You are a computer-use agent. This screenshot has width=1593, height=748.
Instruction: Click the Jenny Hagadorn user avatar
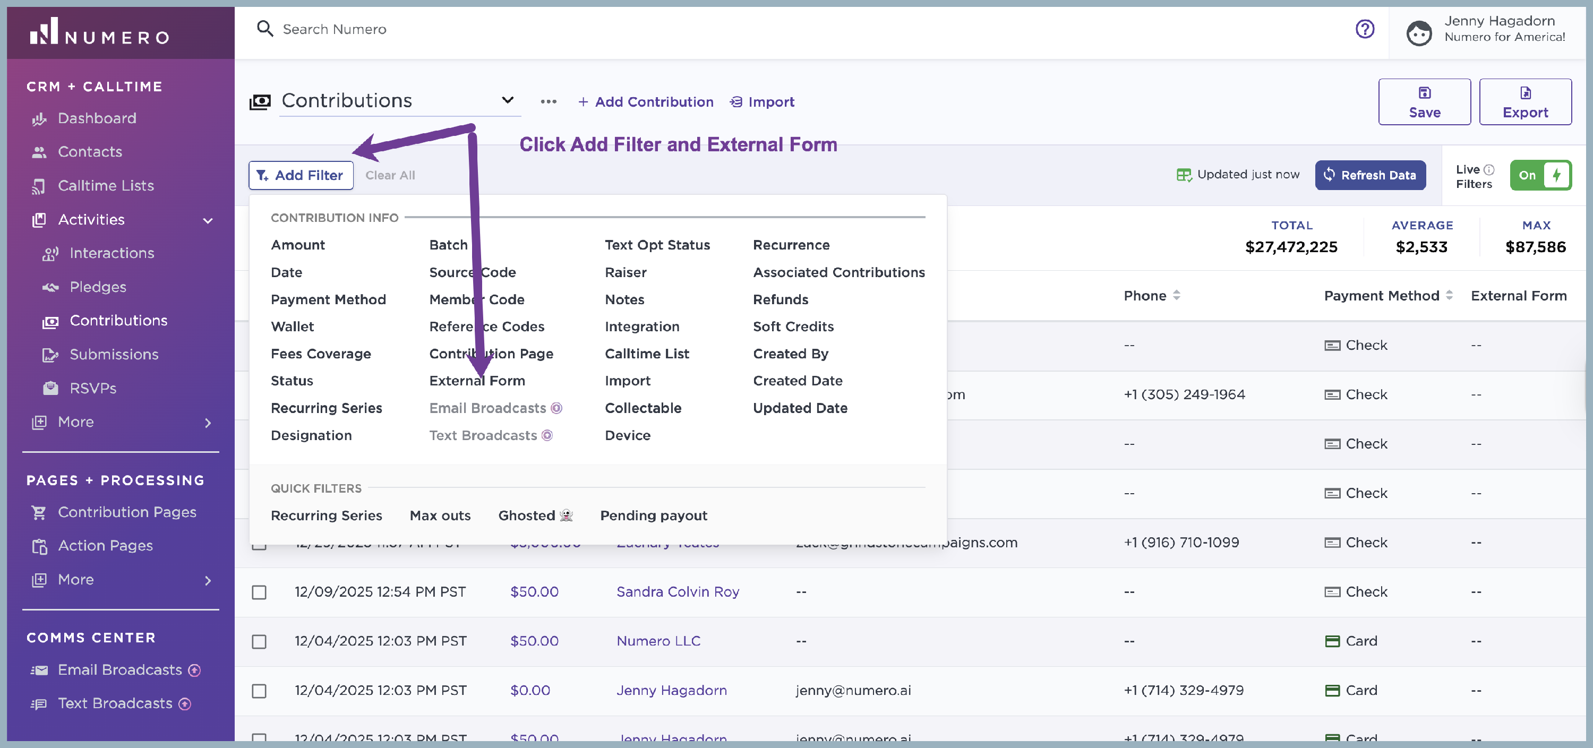point(1419,33)
